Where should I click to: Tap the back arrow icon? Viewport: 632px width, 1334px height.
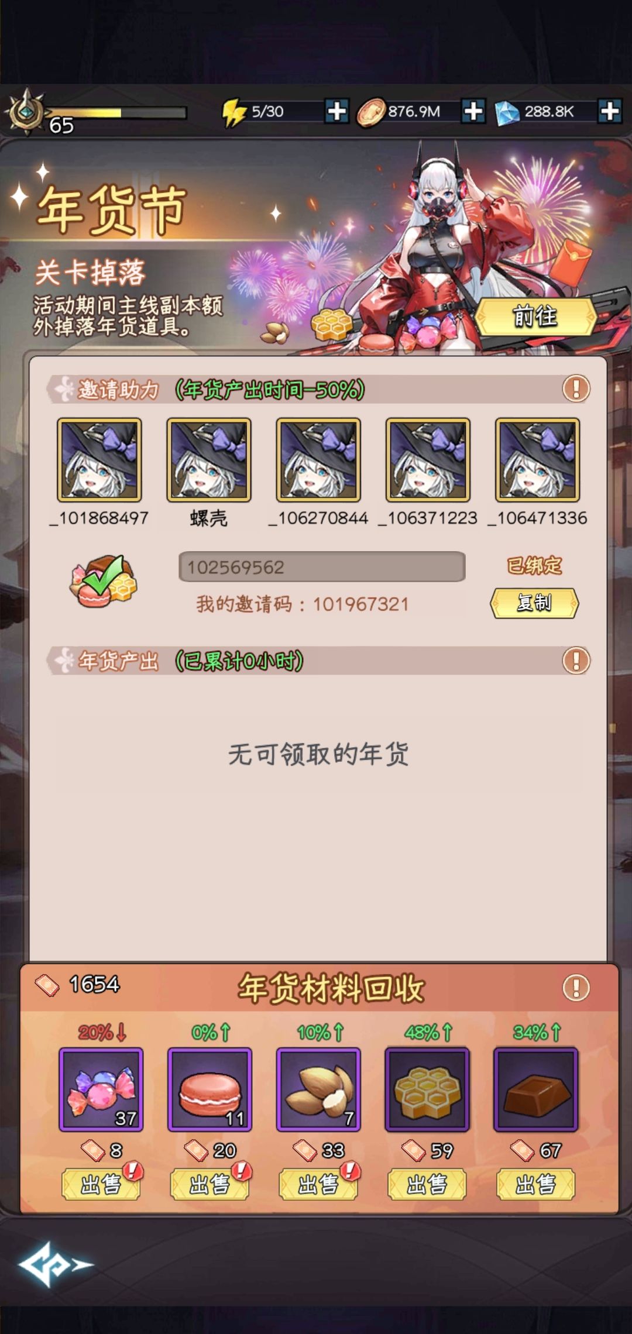[x=54, y=1265]
